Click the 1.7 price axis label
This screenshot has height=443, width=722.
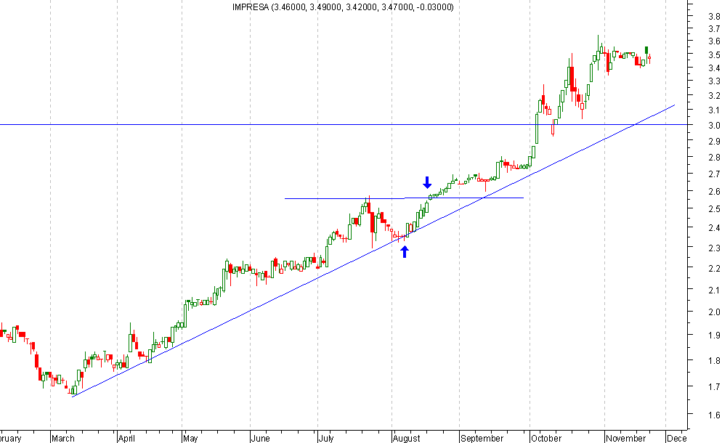click(x=714, y=387)
